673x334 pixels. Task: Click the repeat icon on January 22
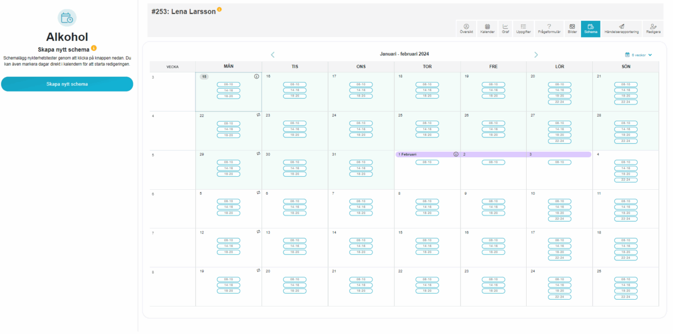coord(259,115)
